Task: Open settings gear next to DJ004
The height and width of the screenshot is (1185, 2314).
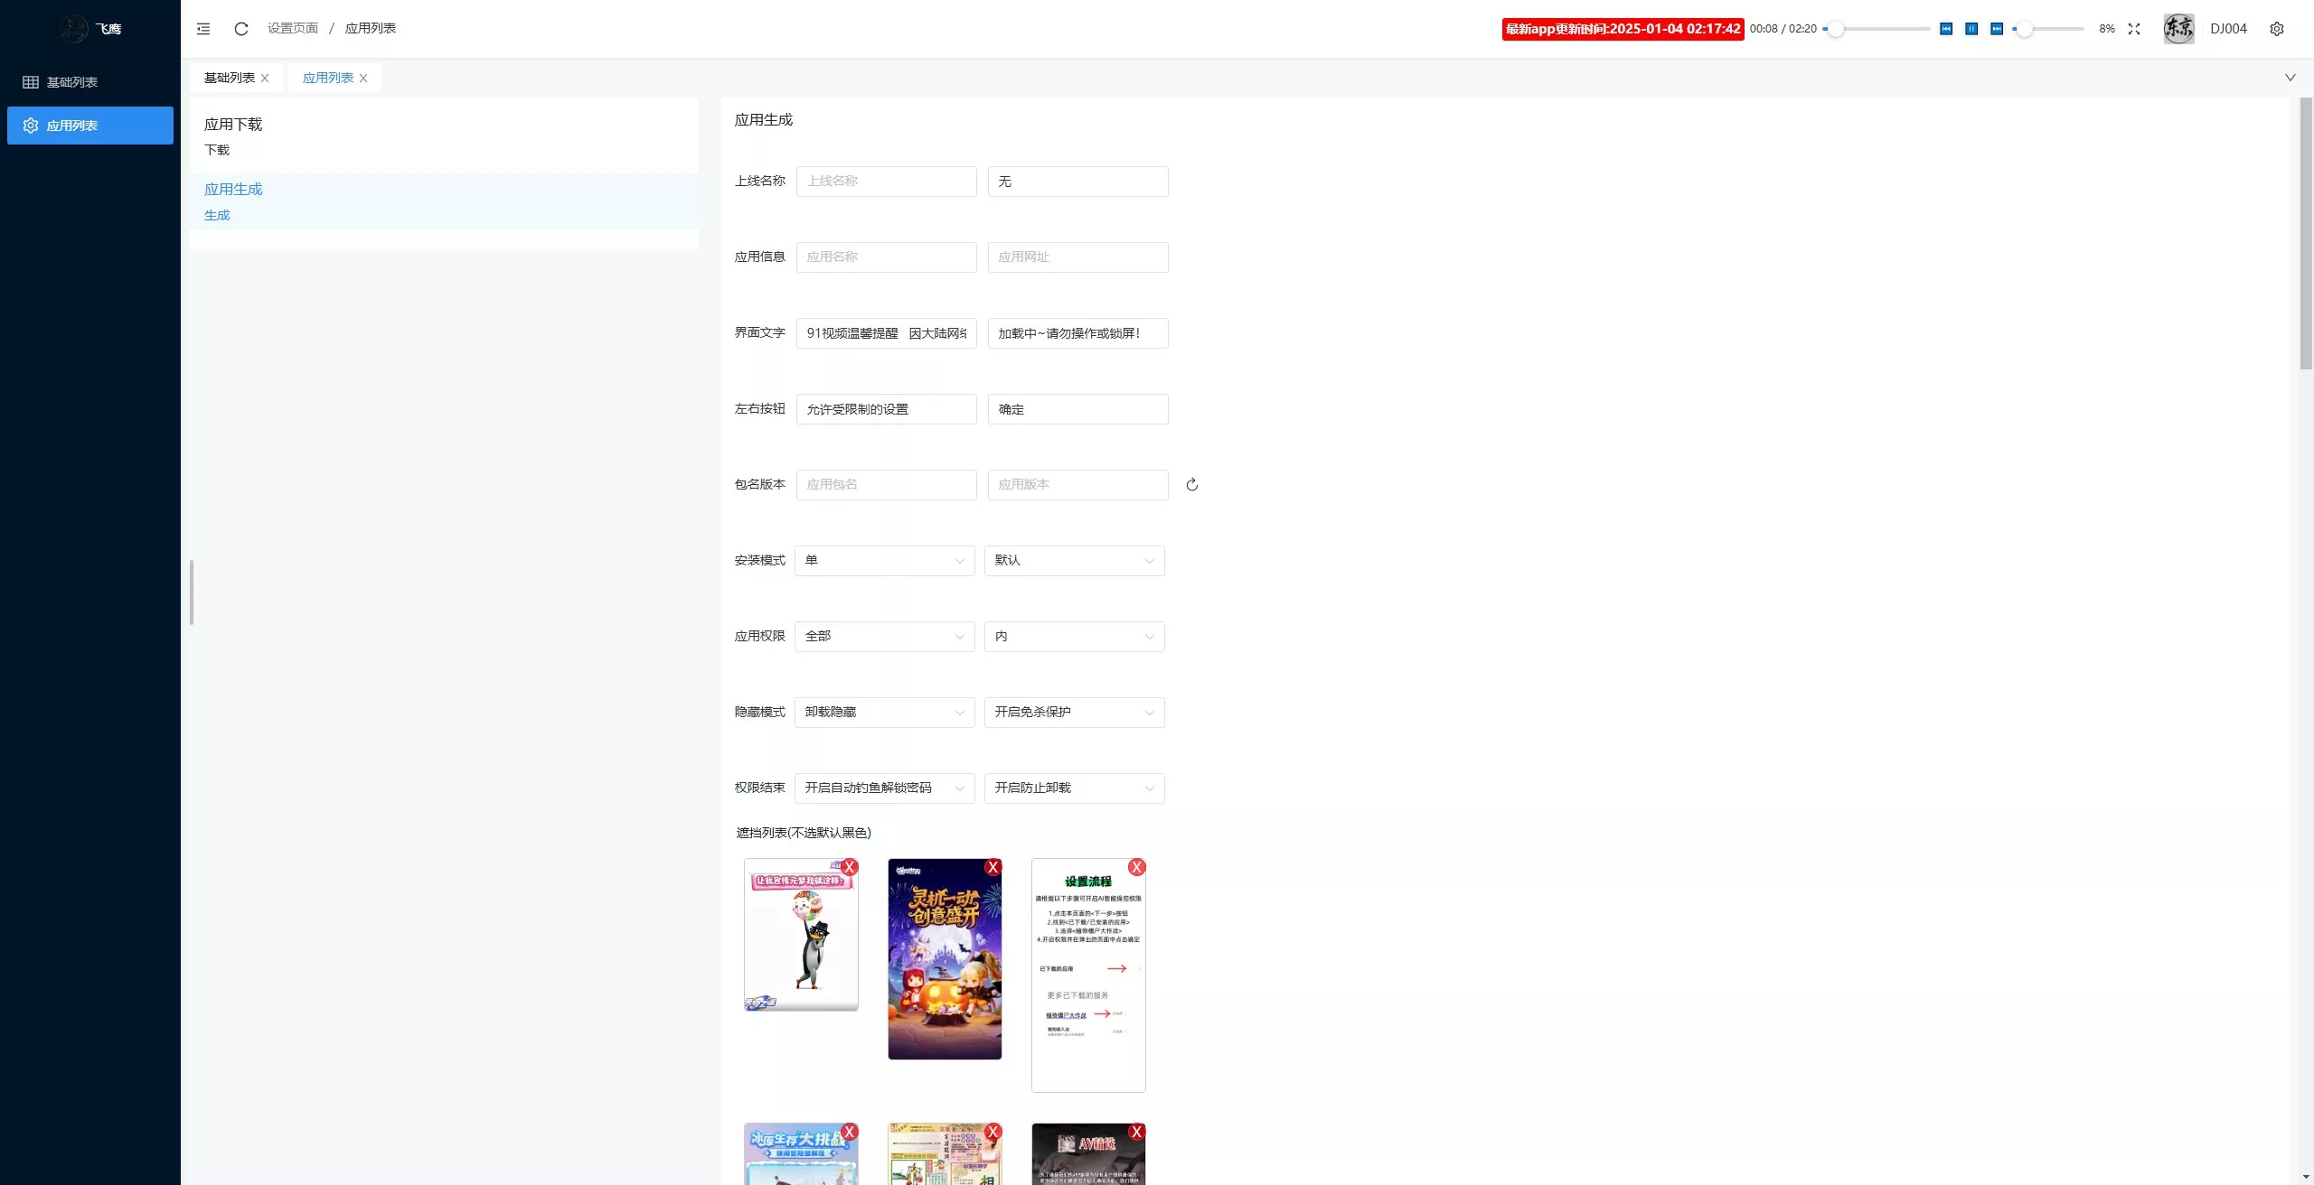Action: (x=2277, y=29)
